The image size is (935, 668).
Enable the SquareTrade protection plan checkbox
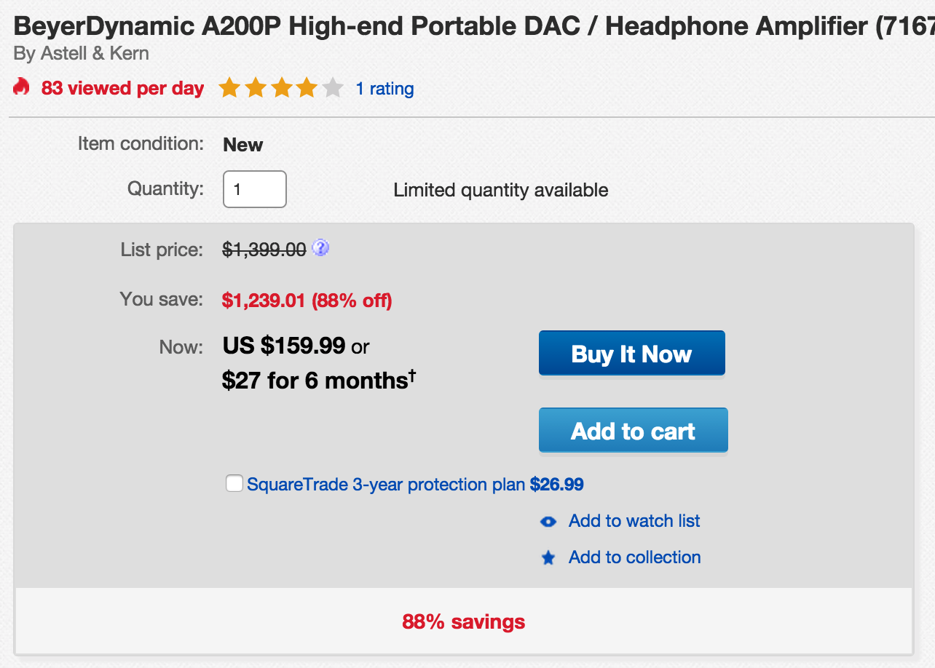[234, 484]
